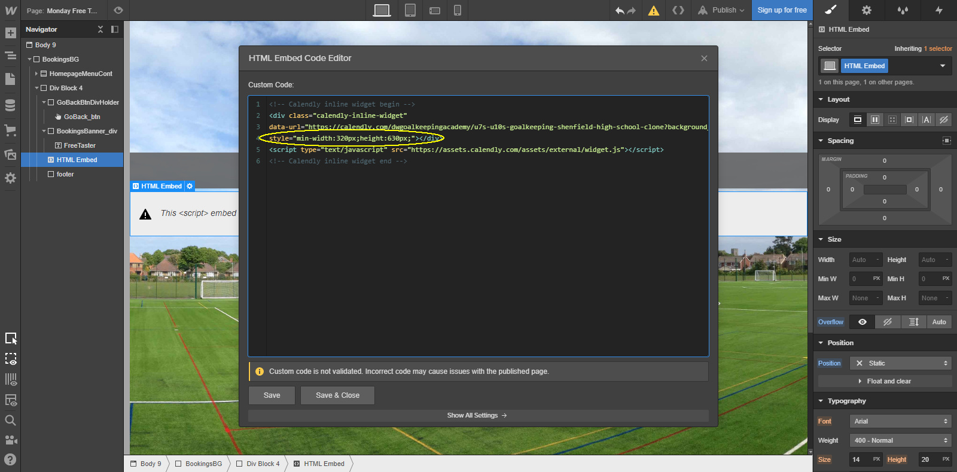This screenshot has height=472, width=957.
Task: Select FreeTaster in the Navigator
Action: point(80,145)
